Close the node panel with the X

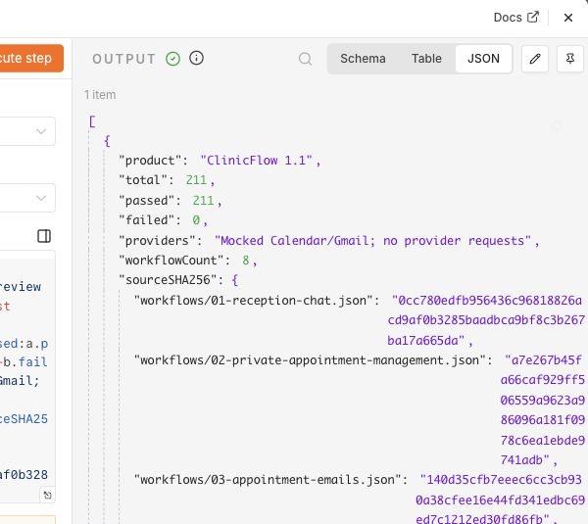tap(568, 18)
